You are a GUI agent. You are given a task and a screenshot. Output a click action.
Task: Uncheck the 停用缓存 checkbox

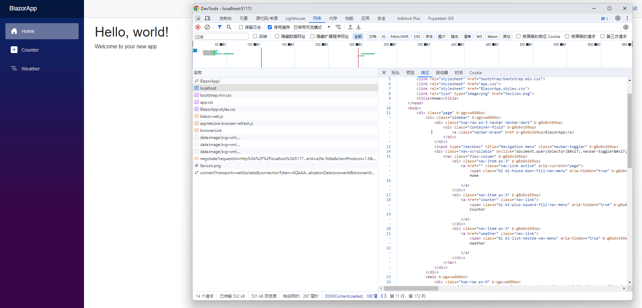pos(270,27)
